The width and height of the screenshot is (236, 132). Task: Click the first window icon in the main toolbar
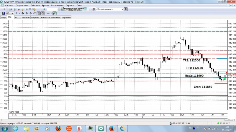(10, 9)
